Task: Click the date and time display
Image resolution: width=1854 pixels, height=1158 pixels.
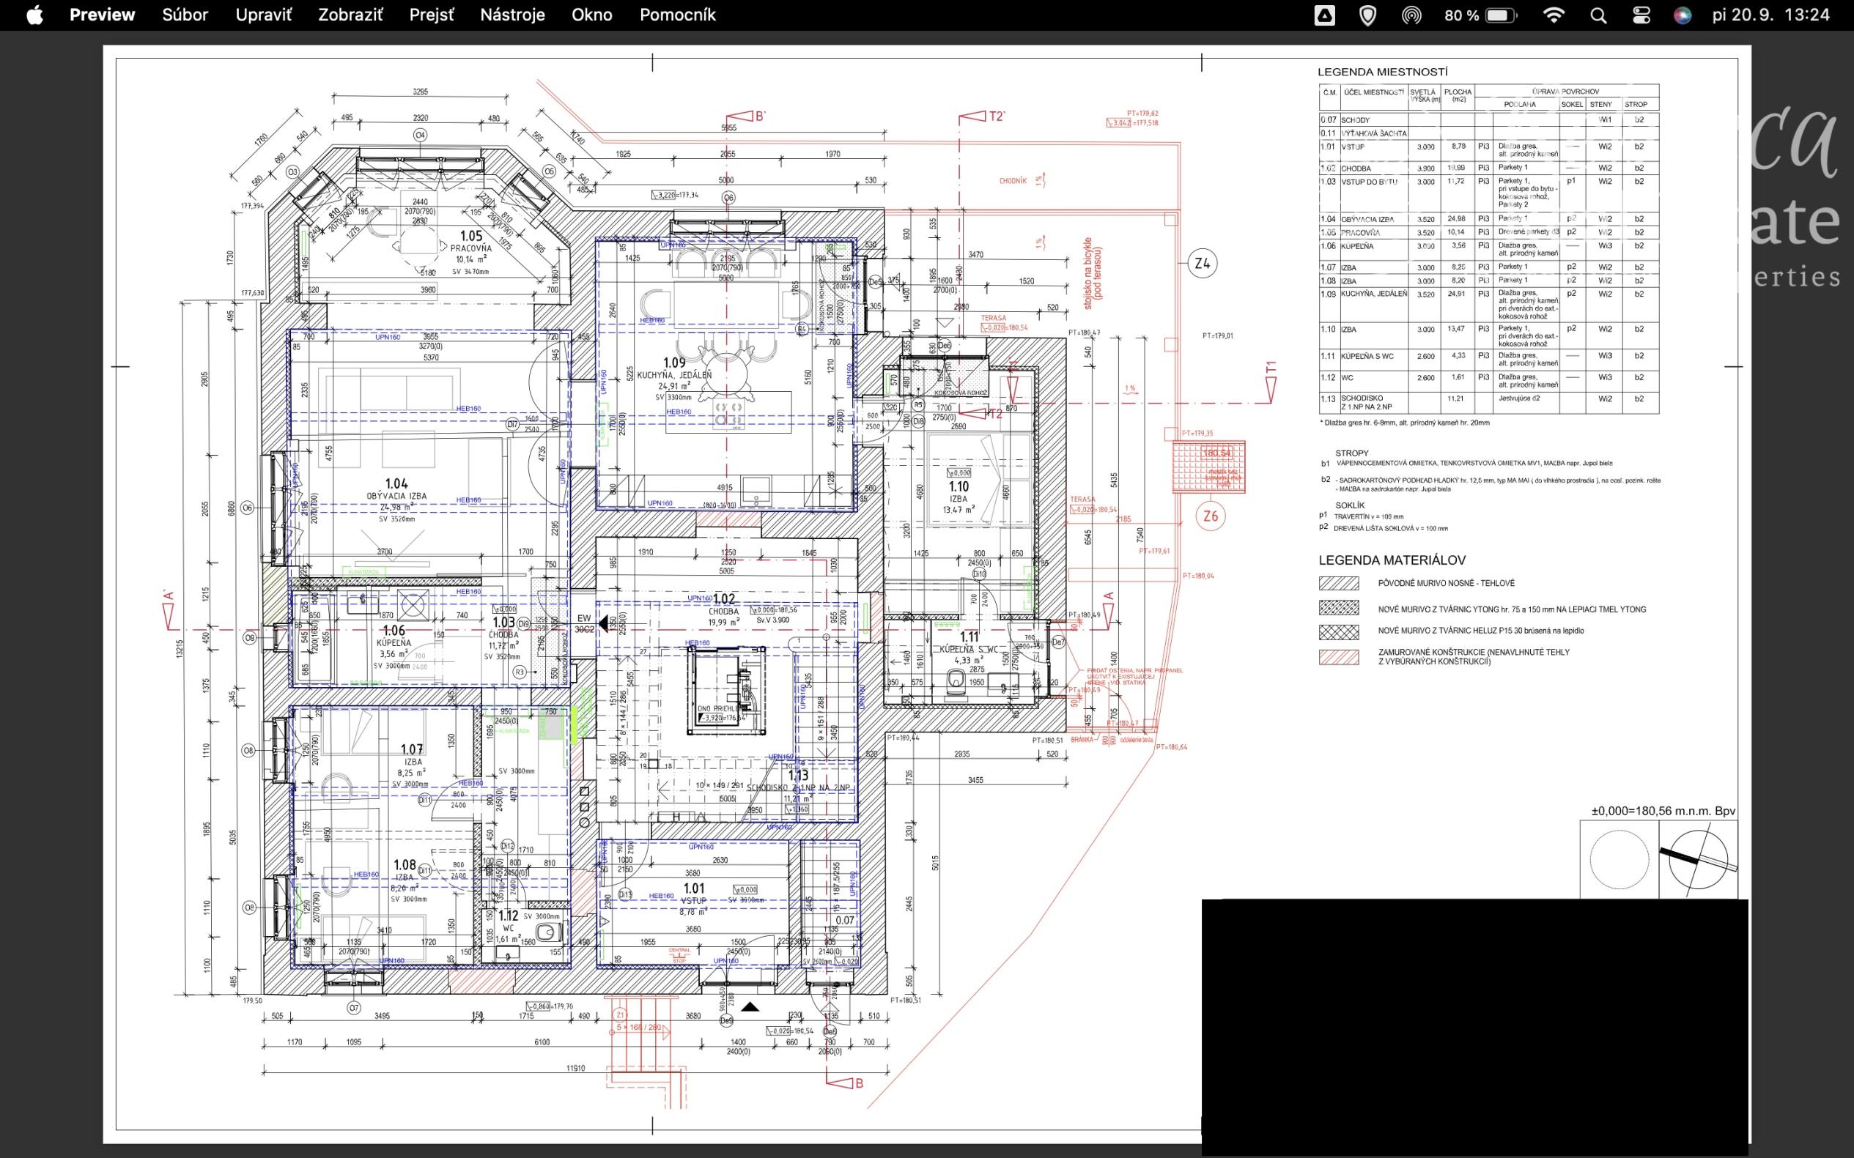Action: click(x=1770, y=15)
